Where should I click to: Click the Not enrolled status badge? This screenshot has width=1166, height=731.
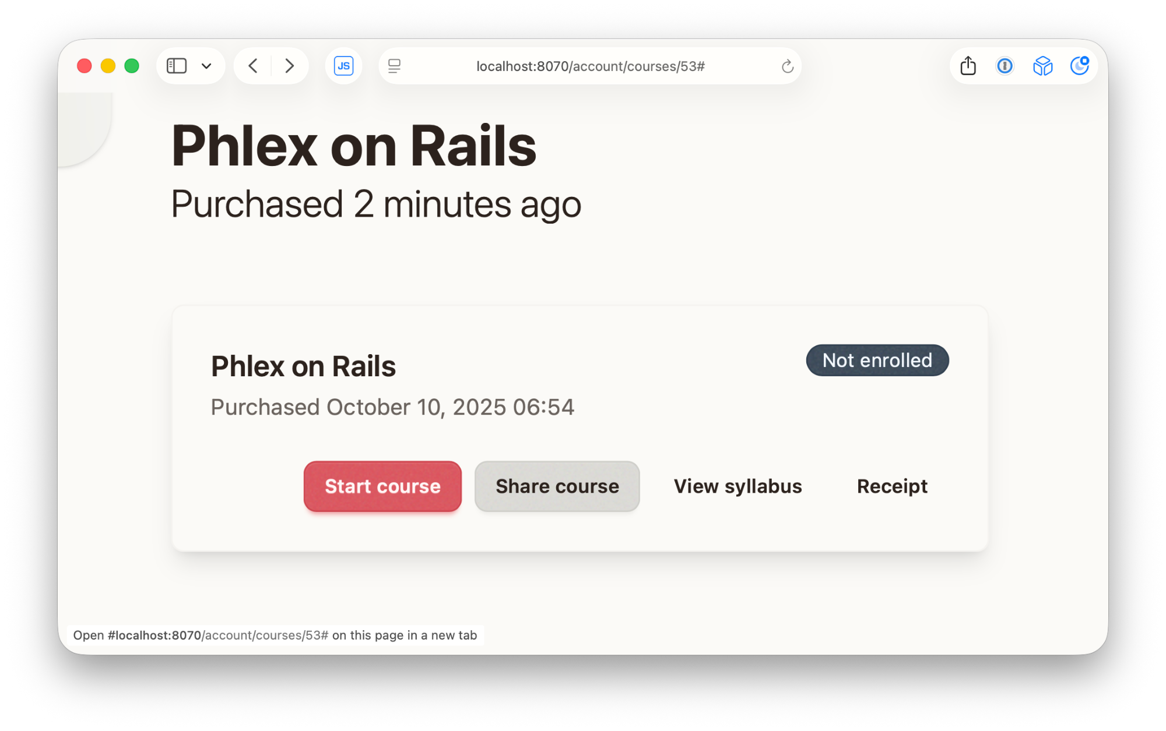point(877,361)
